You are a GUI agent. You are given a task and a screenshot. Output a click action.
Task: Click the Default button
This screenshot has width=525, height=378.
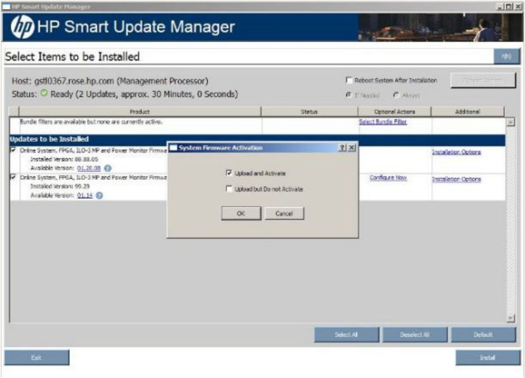pyautogui.click(x=483, y=335)
